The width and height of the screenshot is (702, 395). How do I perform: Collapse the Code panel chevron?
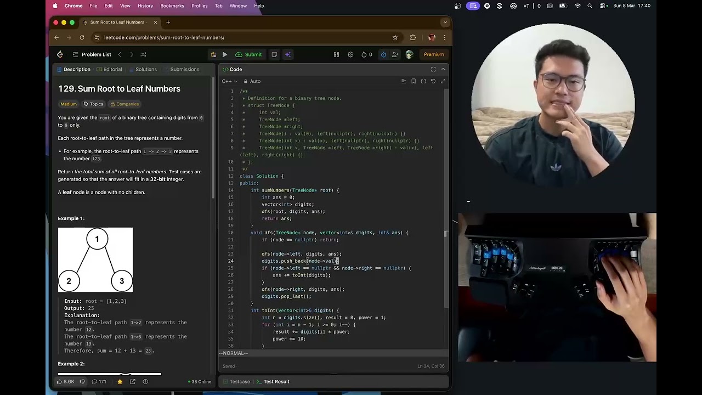coord(443,69)
